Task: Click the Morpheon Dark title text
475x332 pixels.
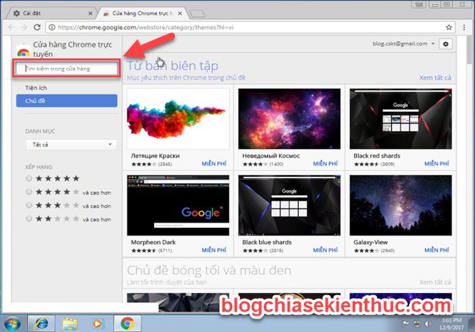Action: pos(153,242)
